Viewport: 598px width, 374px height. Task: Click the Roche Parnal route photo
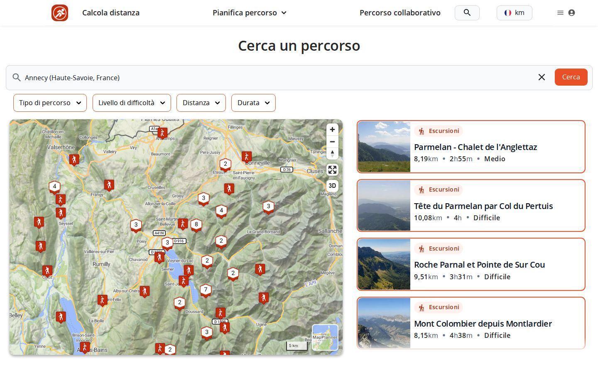pos(384,264)
